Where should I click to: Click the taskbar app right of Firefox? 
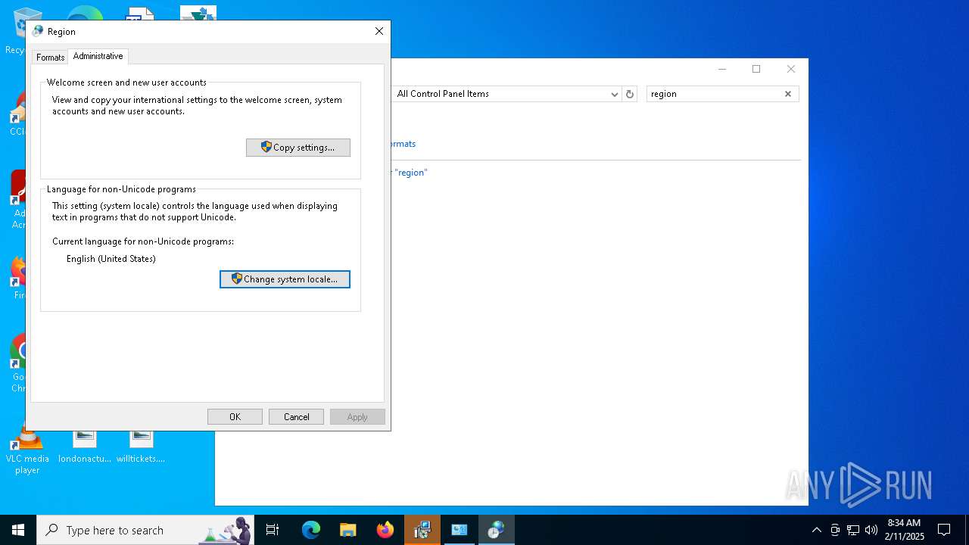[x=422, y=530]
